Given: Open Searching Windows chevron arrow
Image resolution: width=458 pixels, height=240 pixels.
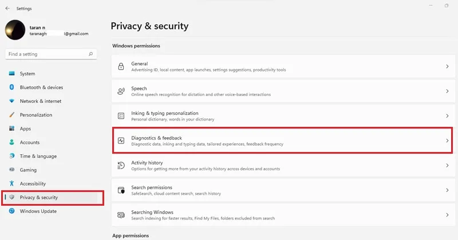Looking at the screenshot, I should pos(447,215).
